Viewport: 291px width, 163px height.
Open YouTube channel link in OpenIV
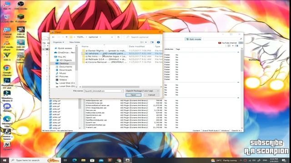click(227, 43)
